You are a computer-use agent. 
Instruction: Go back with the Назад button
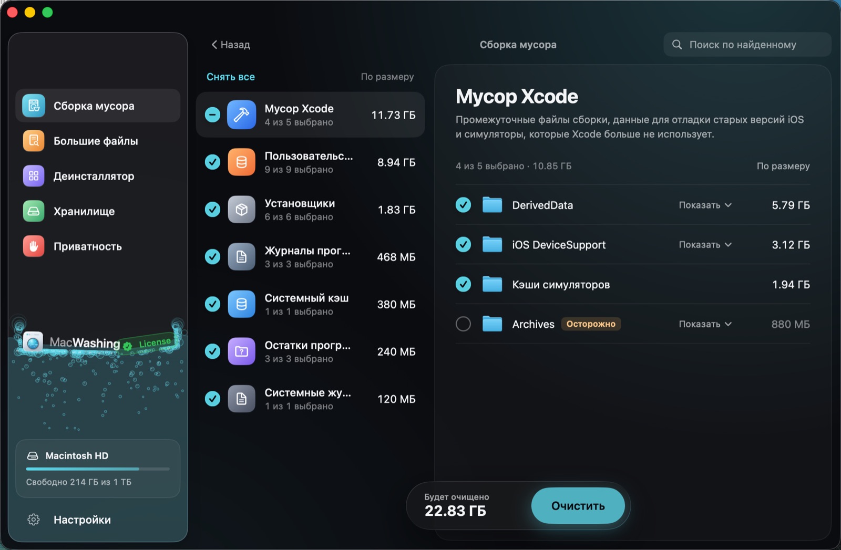coord(231,45)
